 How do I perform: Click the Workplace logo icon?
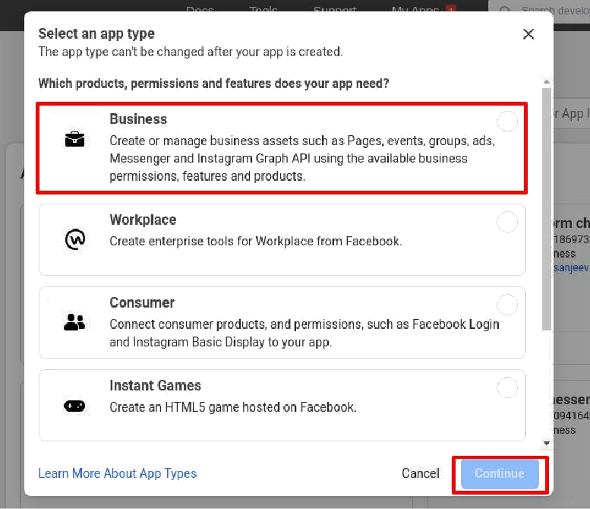(x=75, y=239)
